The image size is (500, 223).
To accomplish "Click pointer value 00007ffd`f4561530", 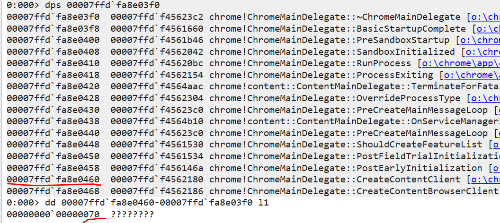I will point(157,145).
